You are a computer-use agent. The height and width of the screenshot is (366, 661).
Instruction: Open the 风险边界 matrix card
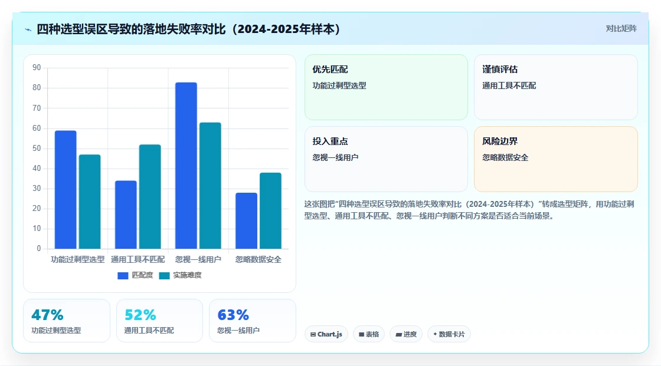(x=555, y=159)
